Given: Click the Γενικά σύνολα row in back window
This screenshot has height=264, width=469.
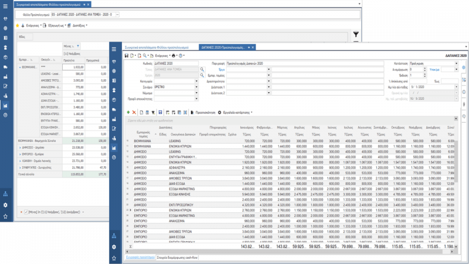Looking at the screenshot, I should (x=63, y=174).
